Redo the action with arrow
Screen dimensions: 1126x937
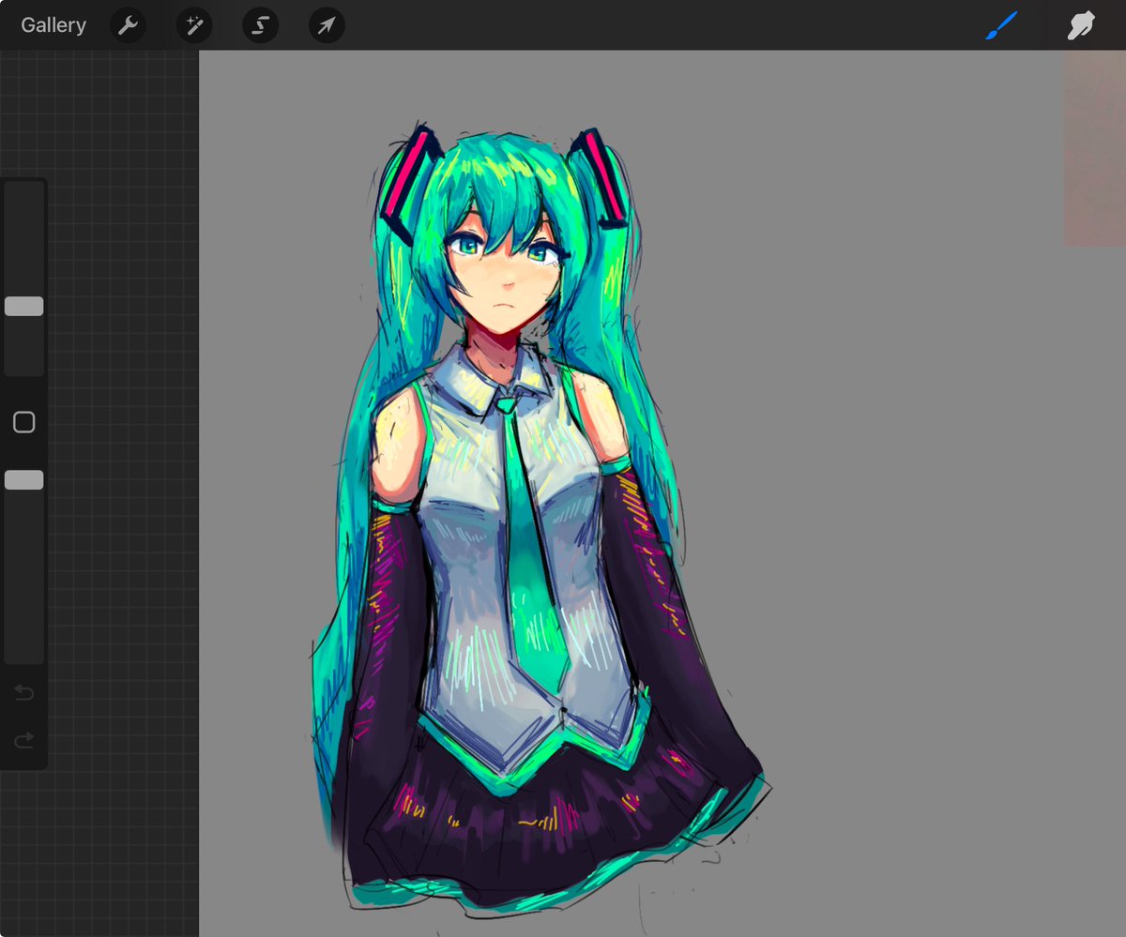[24, 741]
